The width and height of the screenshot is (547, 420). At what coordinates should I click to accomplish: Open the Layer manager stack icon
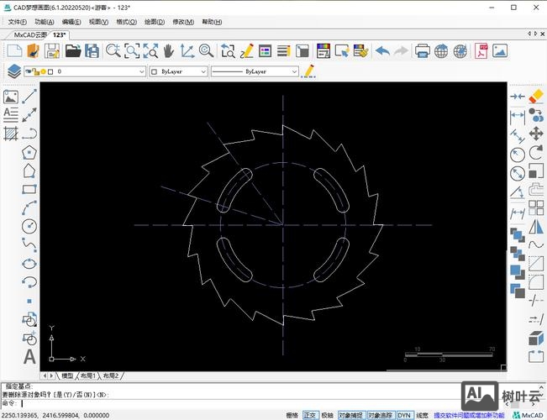tap(13, 72)
